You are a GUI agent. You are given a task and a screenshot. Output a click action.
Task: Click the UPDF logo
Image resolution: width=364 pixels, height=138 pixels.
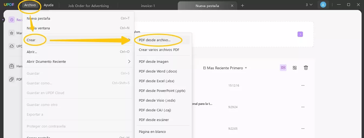9,5
